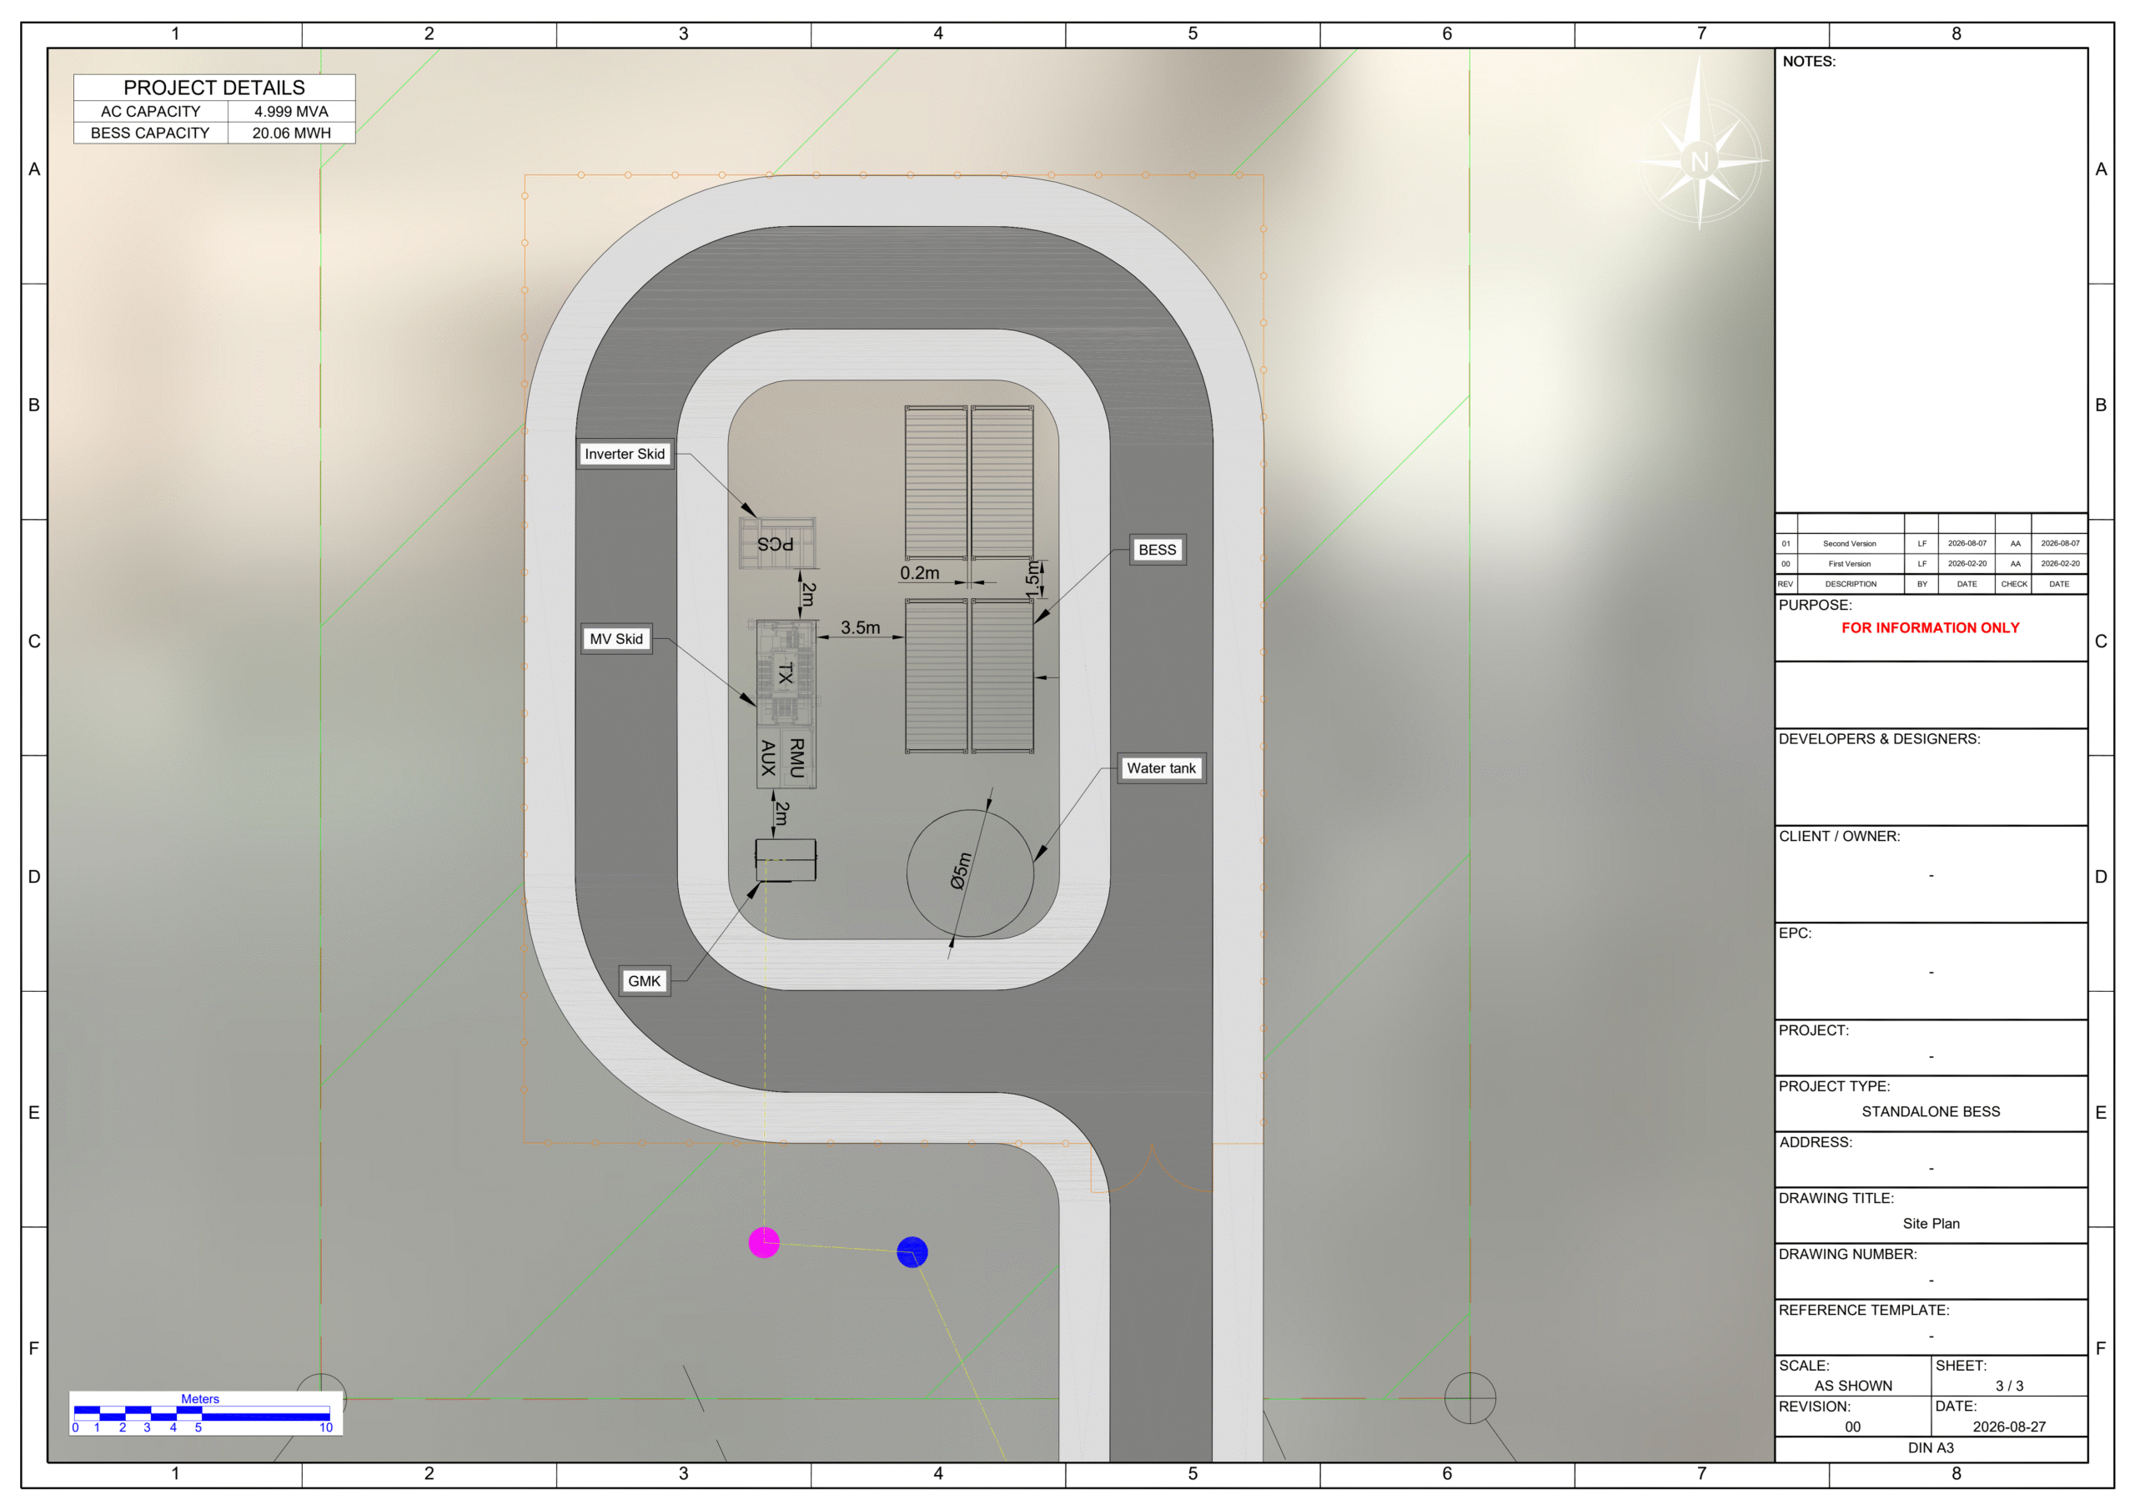The width and height of the screenshot is (2135, 1510).
Task: Click the 20.06 MWH value cell
Action: 291,133
